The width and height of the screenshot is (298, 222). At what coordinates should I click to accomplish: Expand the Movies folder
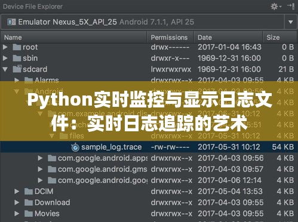click(x=17, y=214)
